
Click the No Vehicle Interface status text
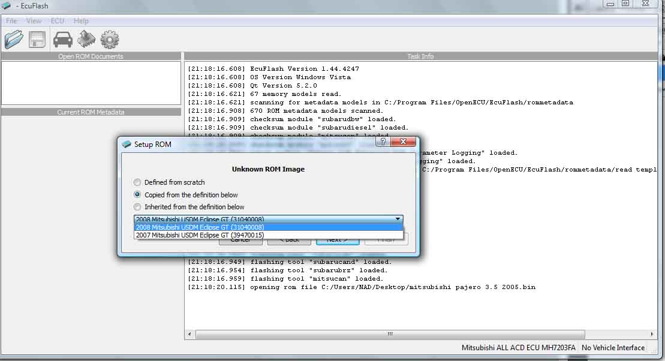(613, 348)
